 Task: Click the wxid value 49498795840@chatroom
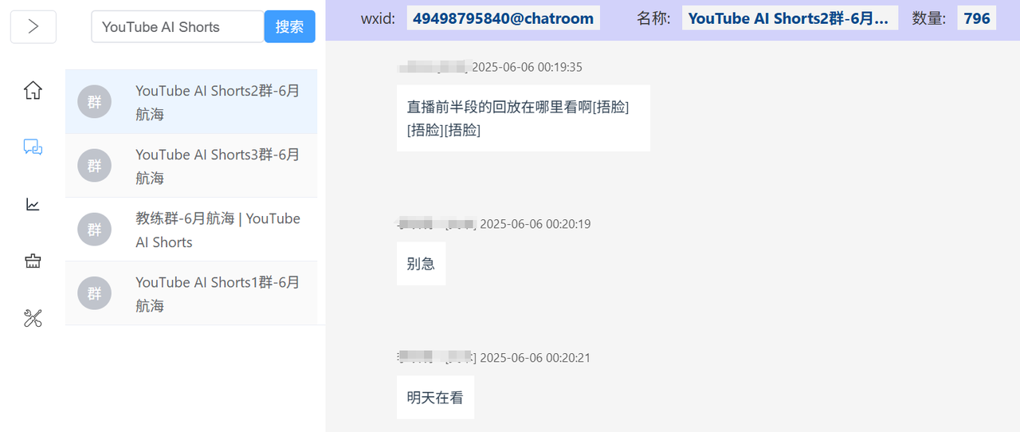504,18
